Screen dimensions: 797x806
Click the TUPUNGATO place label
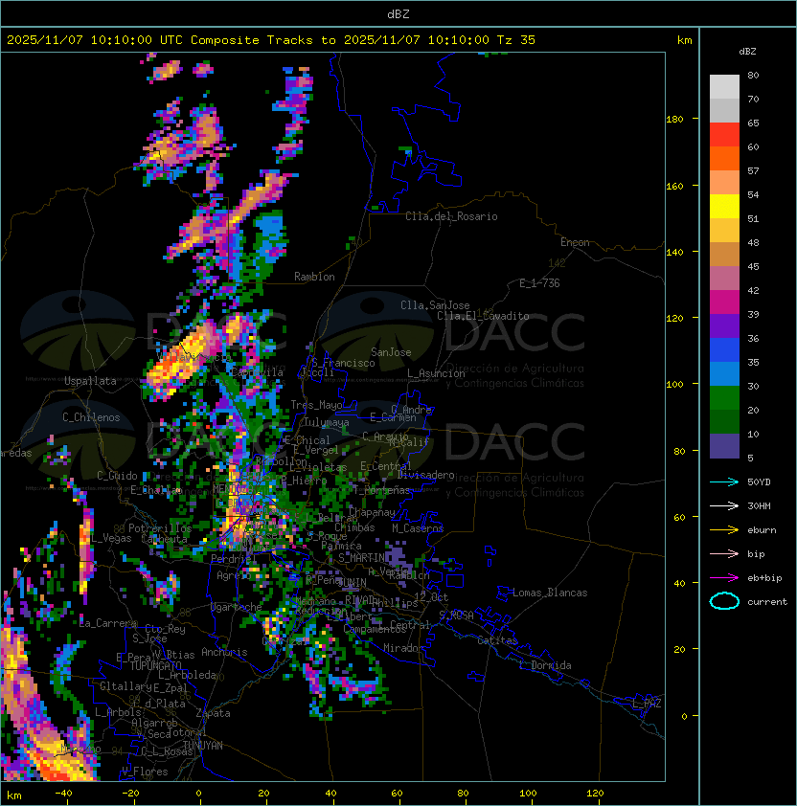tap(155, 665)
